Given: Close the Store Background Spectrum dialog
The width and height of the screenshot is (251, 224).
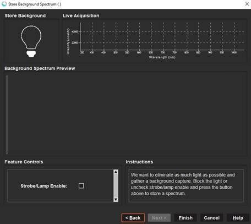Looking at the screenshot, I should coord(247,4).
